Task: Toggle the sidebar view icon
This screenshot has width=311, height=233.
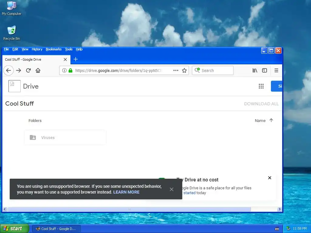Action: click(x=265, y=70)
